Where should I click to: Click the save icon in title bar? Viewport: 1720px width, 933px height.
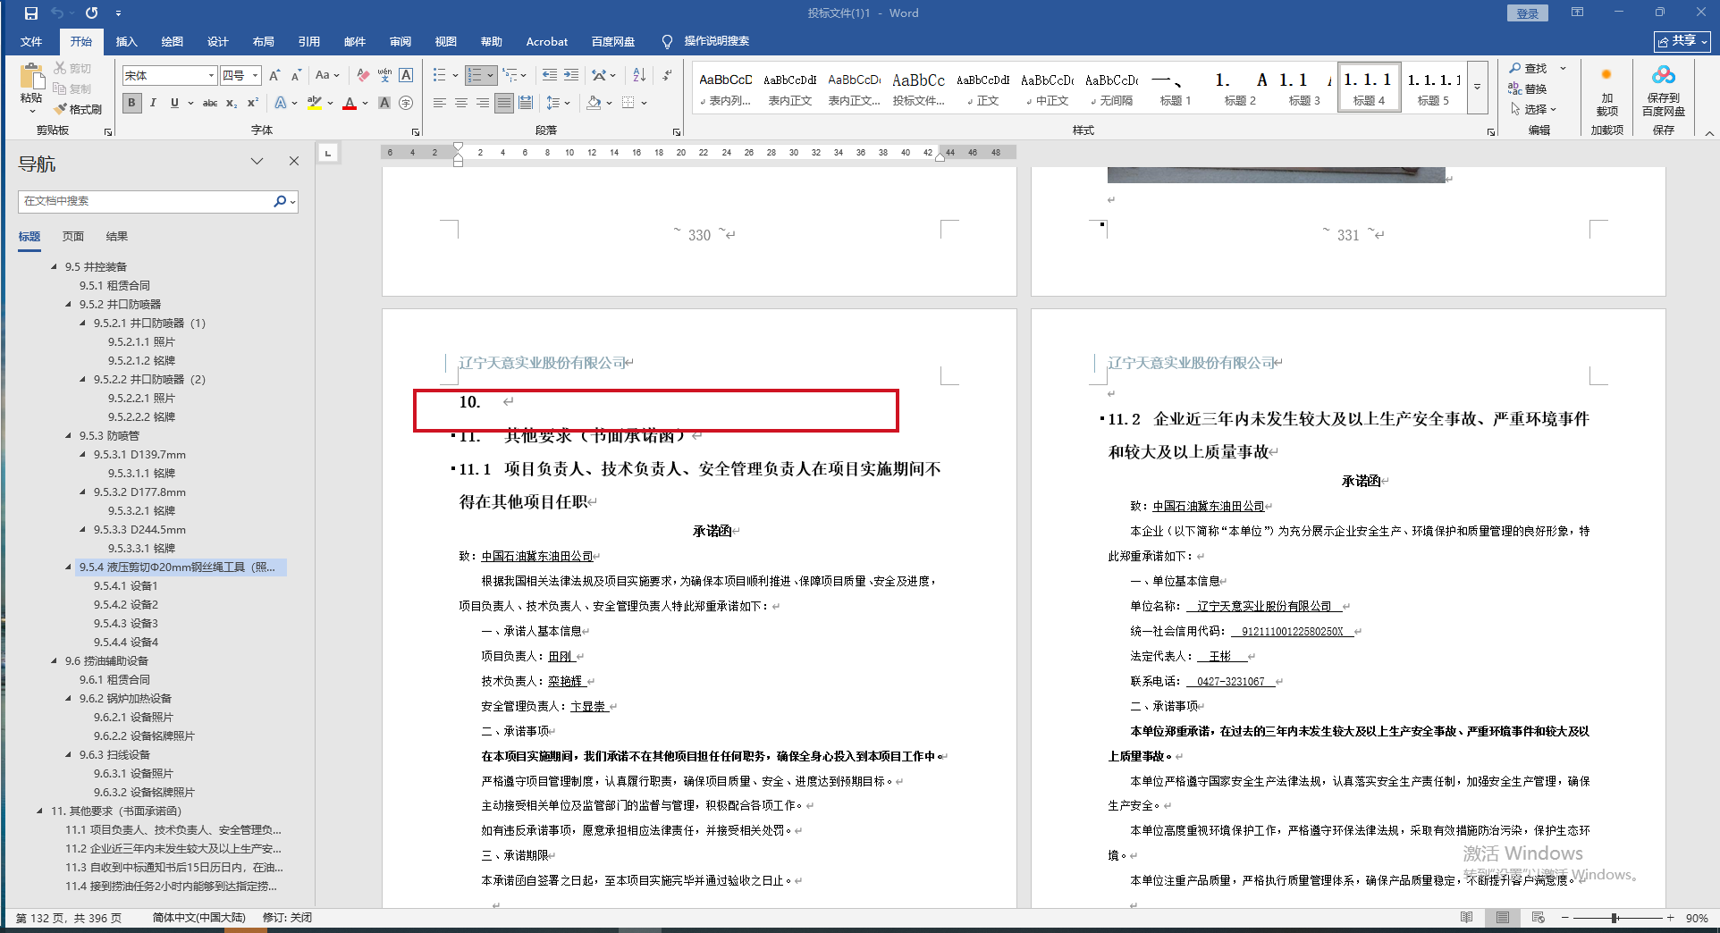point(31,13)
